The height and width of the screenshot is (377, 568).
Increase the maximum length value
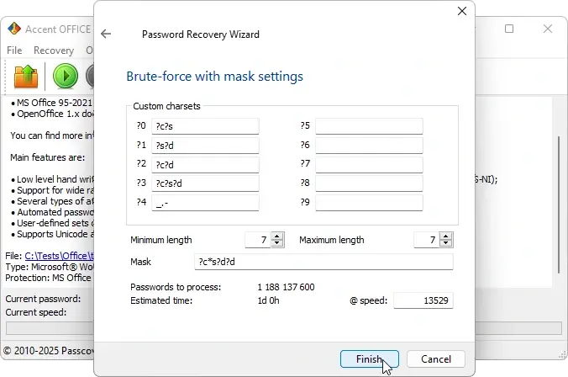coord(446,236)
